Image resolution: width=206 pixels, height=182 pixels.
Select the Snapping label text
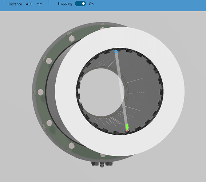point(65,4)
